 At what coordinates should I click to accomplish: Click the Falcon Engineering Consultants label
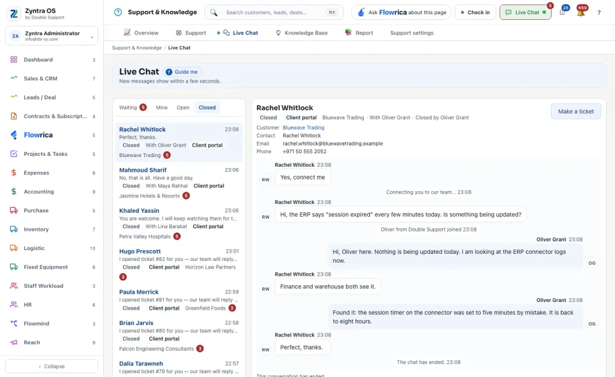156,349
